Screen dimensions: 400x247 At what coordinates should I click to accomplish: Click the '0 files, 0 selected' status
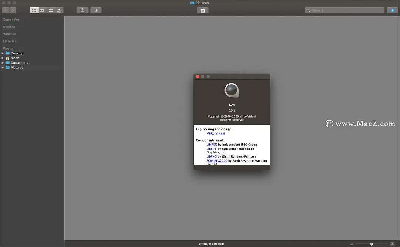(211, 244)
